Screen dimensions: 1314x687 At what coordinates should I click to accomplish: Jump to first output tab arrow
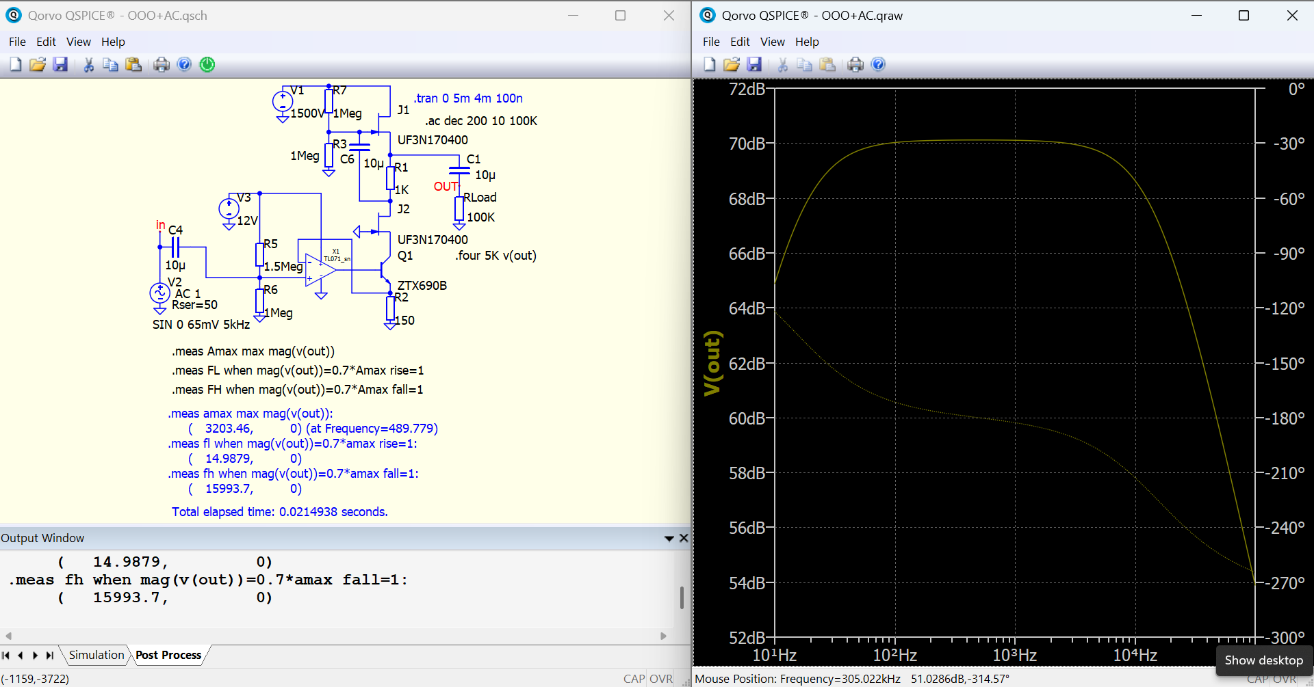point(6,656)
